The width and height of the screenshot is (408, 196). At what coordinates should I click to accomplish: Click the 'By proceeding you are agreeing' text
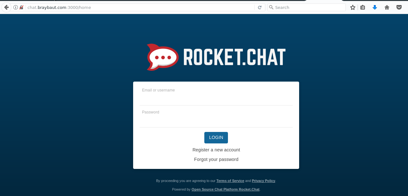[x=185, y=181]
